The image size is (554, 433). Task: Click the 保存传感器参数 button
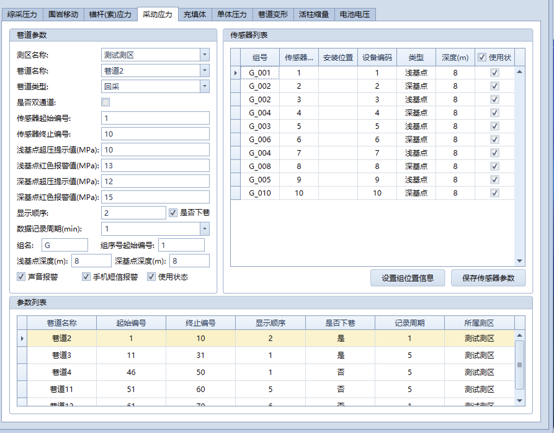[488, 277]
